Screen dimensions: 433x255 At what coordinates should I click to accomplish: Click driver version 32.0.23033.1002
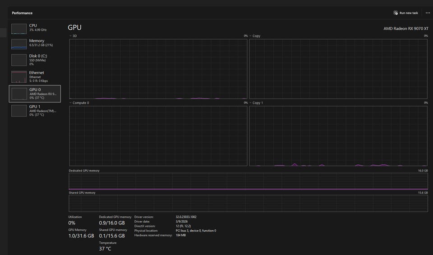click(186, 217)
